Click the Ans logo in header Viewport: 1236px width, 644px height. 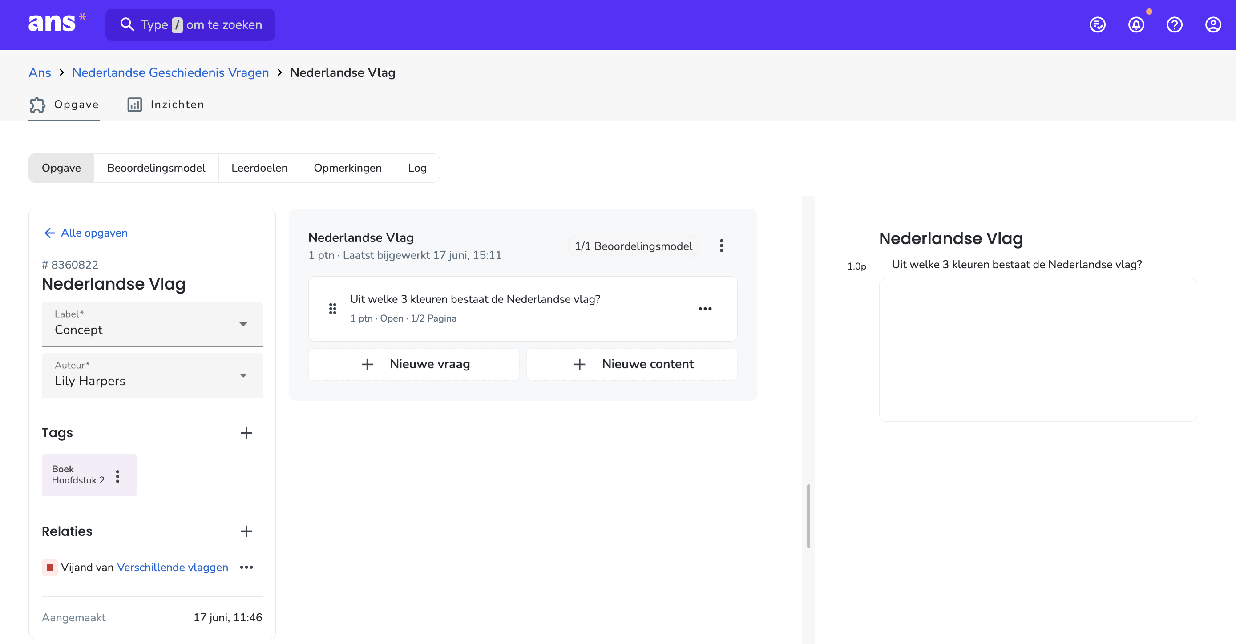(x=57, y=23)
